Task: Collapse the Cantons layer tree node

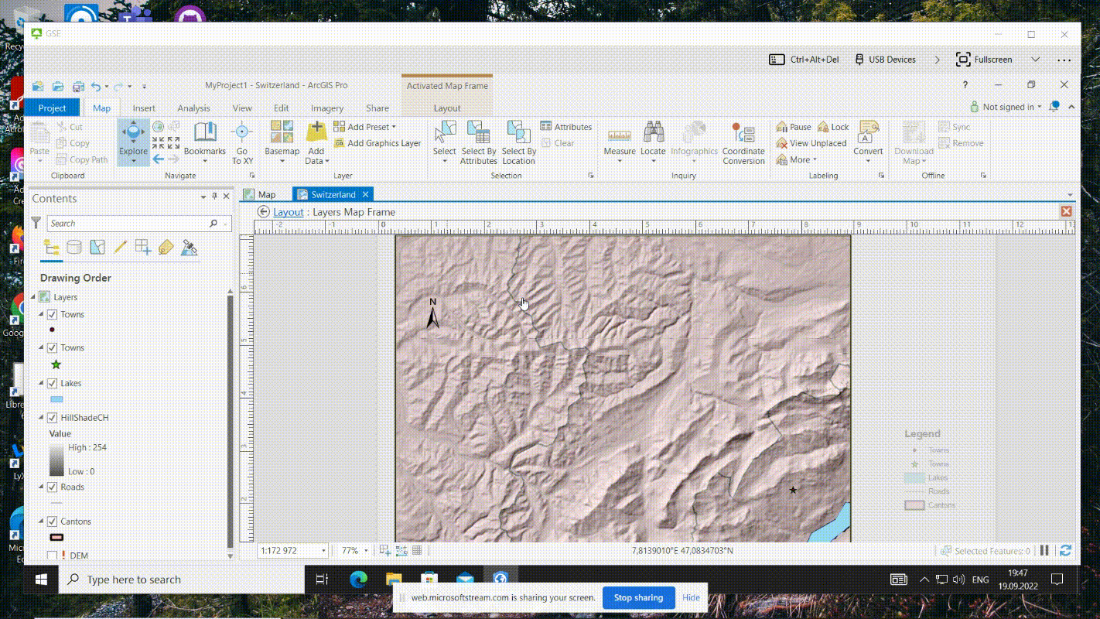Action: [42, 522]
